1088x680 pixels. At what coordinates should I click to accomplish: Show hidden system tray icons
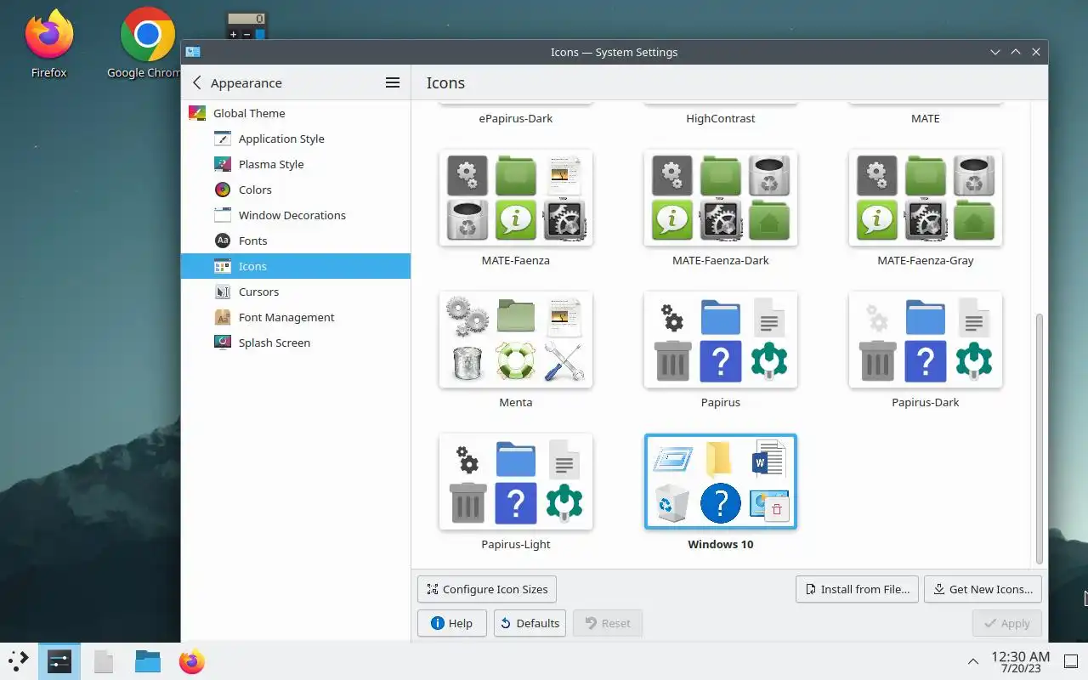(973, 661)
